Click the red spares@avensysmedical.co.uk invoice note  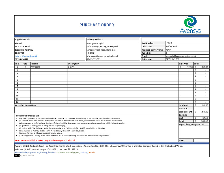45,140
